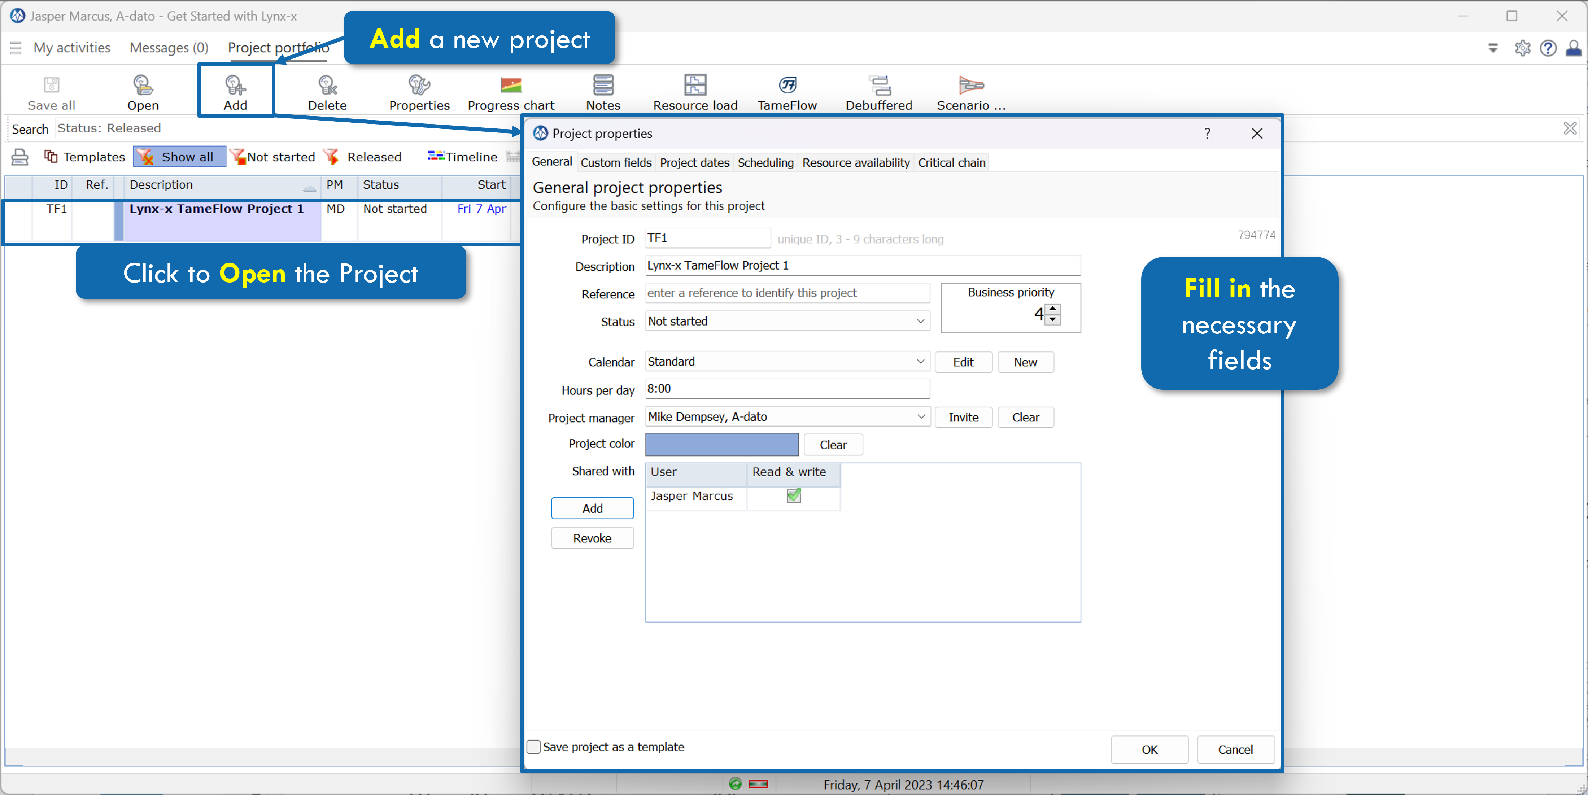The width and height of the screenshot is (1588, 795).
Task: Add a new project via Add icon
Action: pyautogui.click(x=235, y=92)
